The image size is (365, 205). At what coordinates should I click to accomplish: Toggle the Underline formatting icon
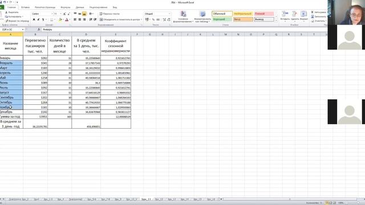pos(43,20)
